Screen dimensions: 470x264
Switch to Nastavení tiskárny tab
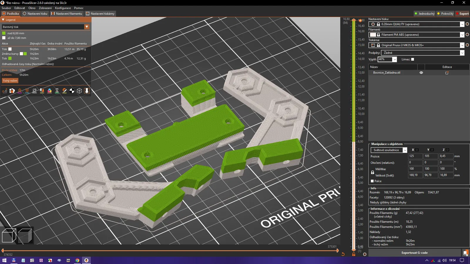pos(100,13)
